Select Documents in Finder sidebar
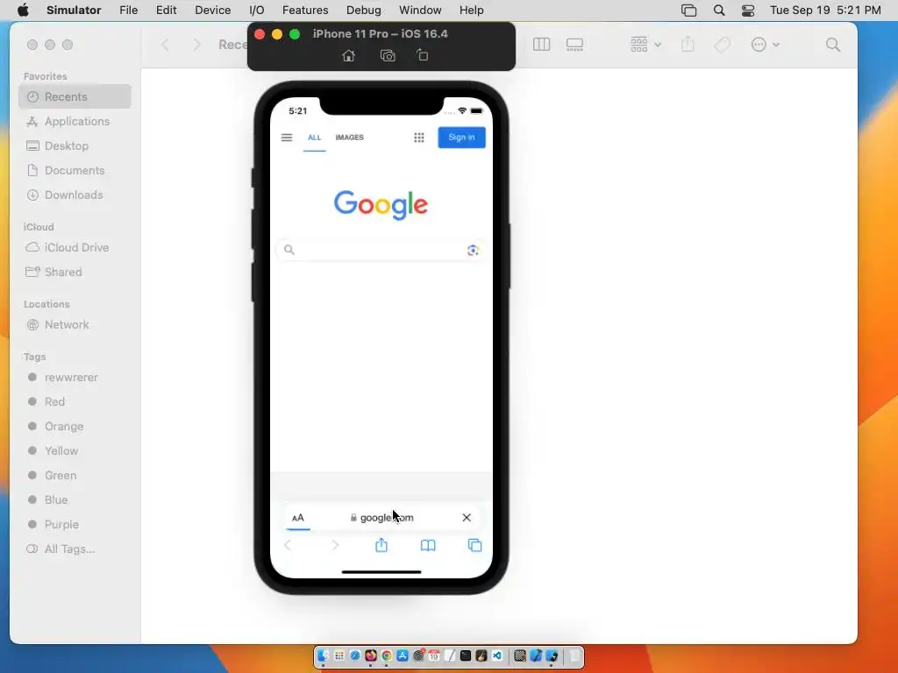Image resolution: width=898 pixels, height=673 pixels. [75, 171]
